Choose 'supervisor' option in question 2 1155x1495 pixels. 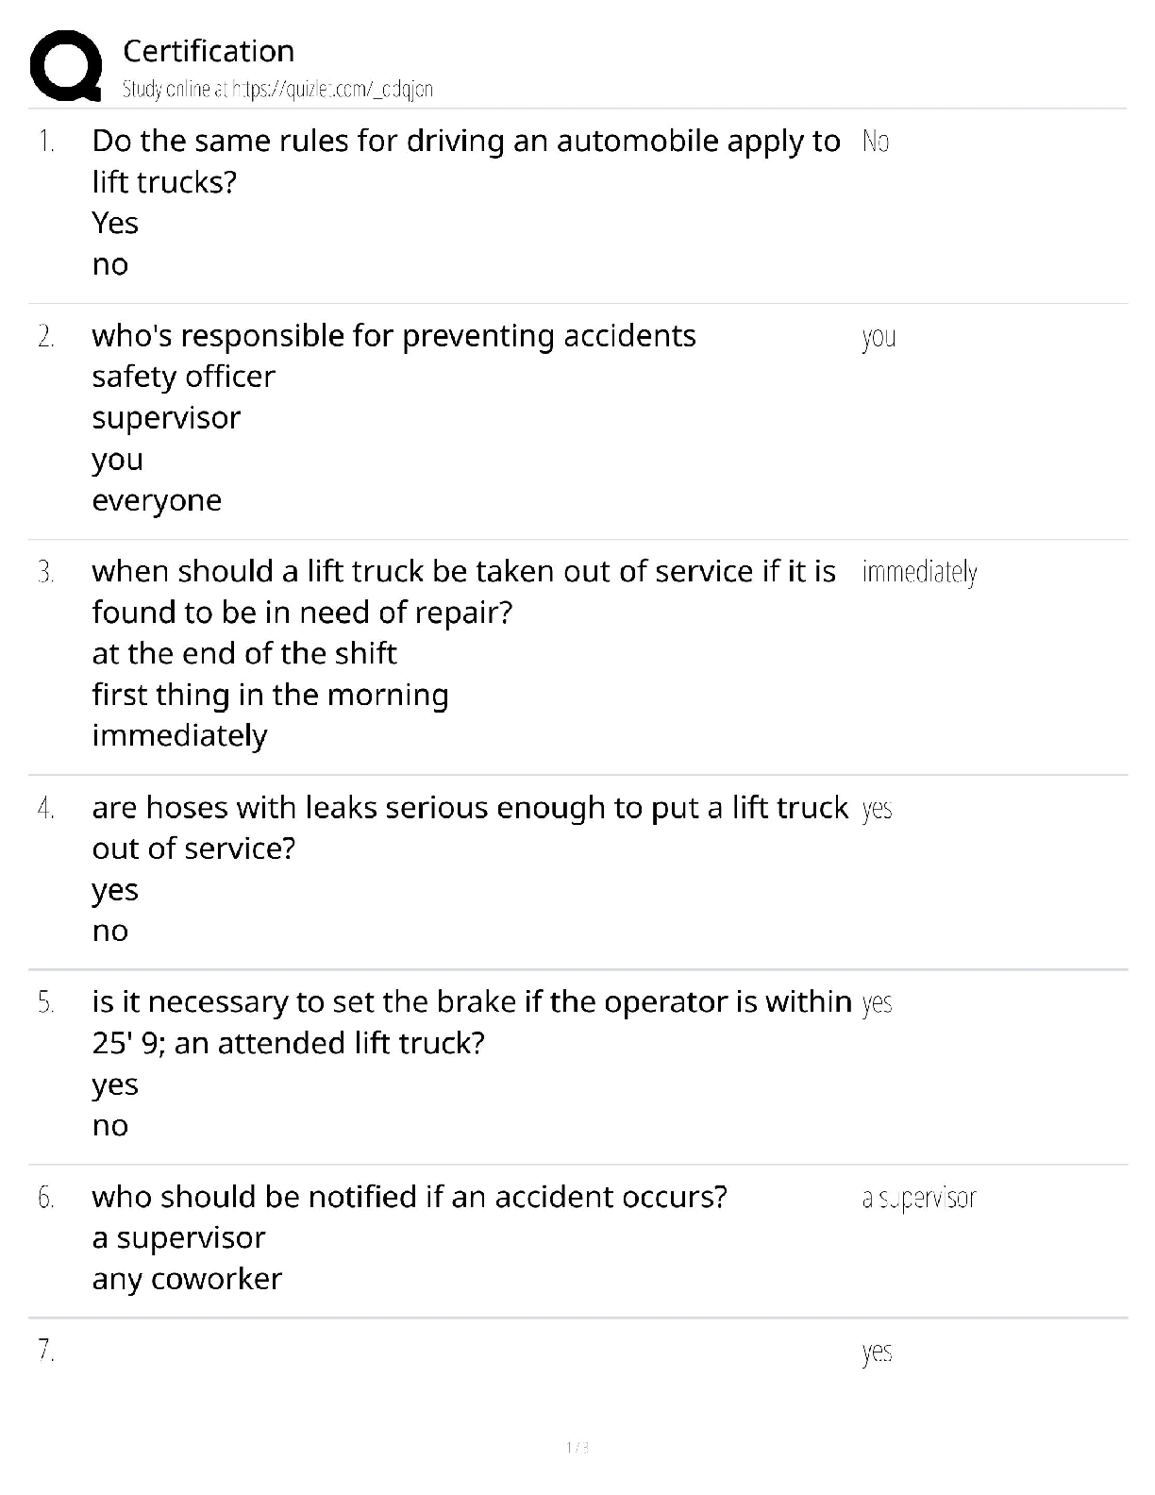click(166, 417)
